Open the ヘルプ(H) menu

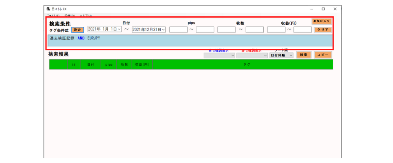pyautogui.click(x=86, y=16)
